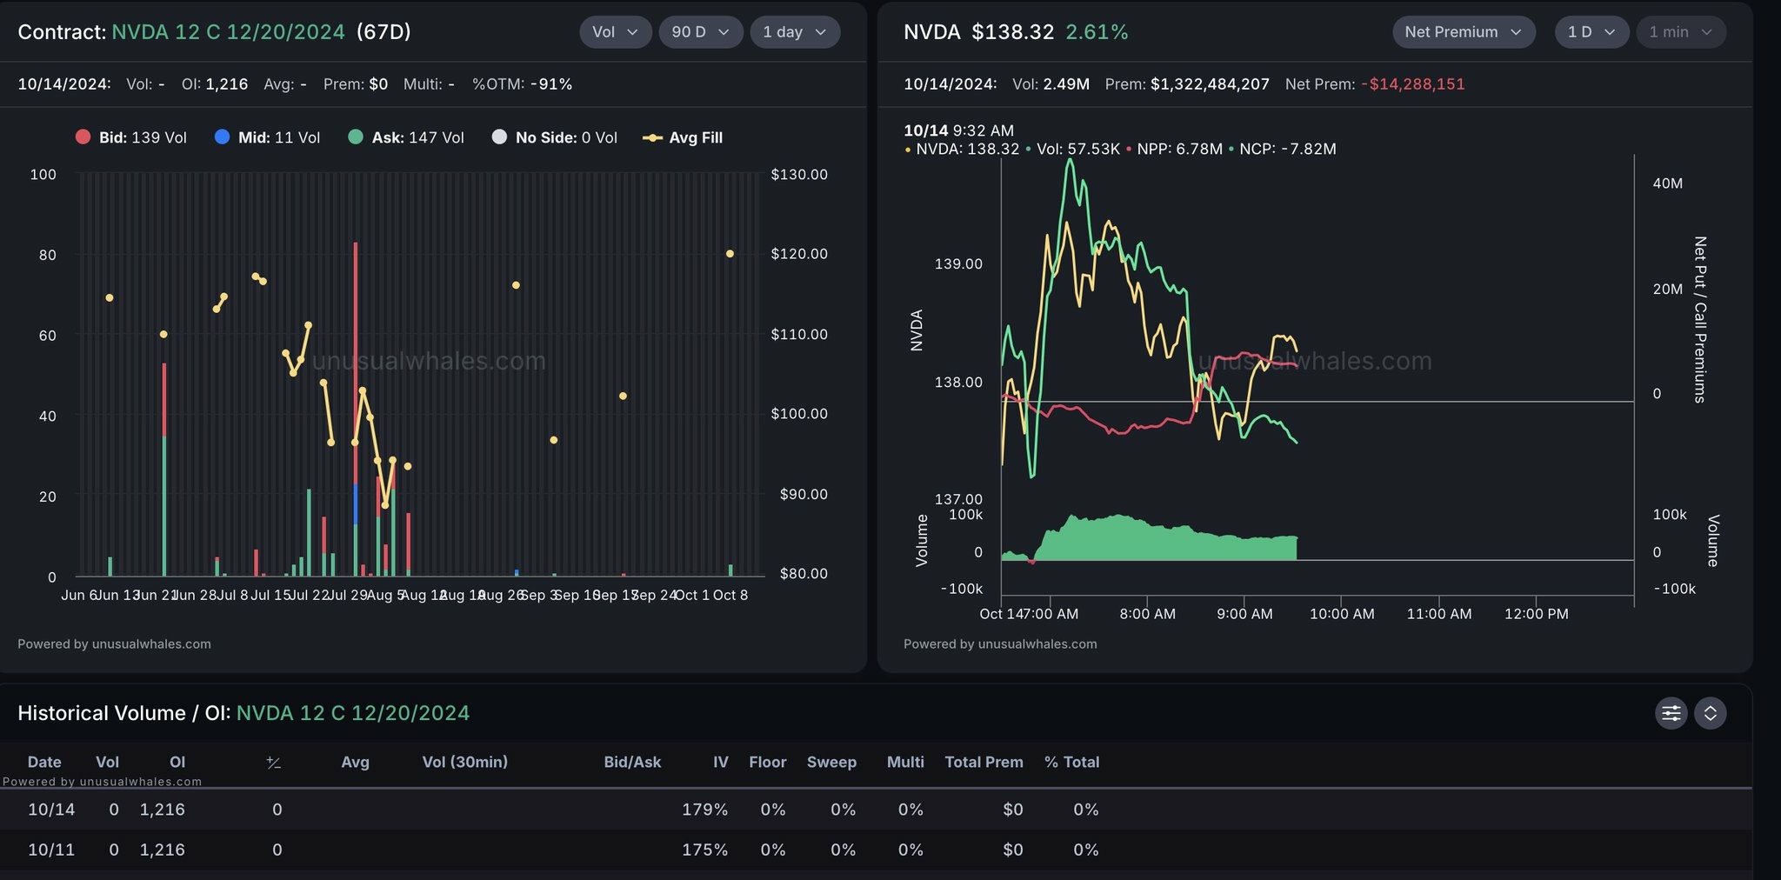Click the %OTM -91% stat
The image size is (1781, 880).
pos(522,84)
